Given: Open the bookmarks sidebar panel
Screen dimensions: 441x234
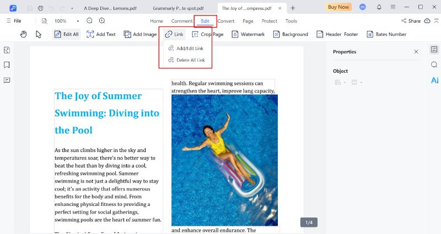Looking at the screenshot, I should [7, 65].
